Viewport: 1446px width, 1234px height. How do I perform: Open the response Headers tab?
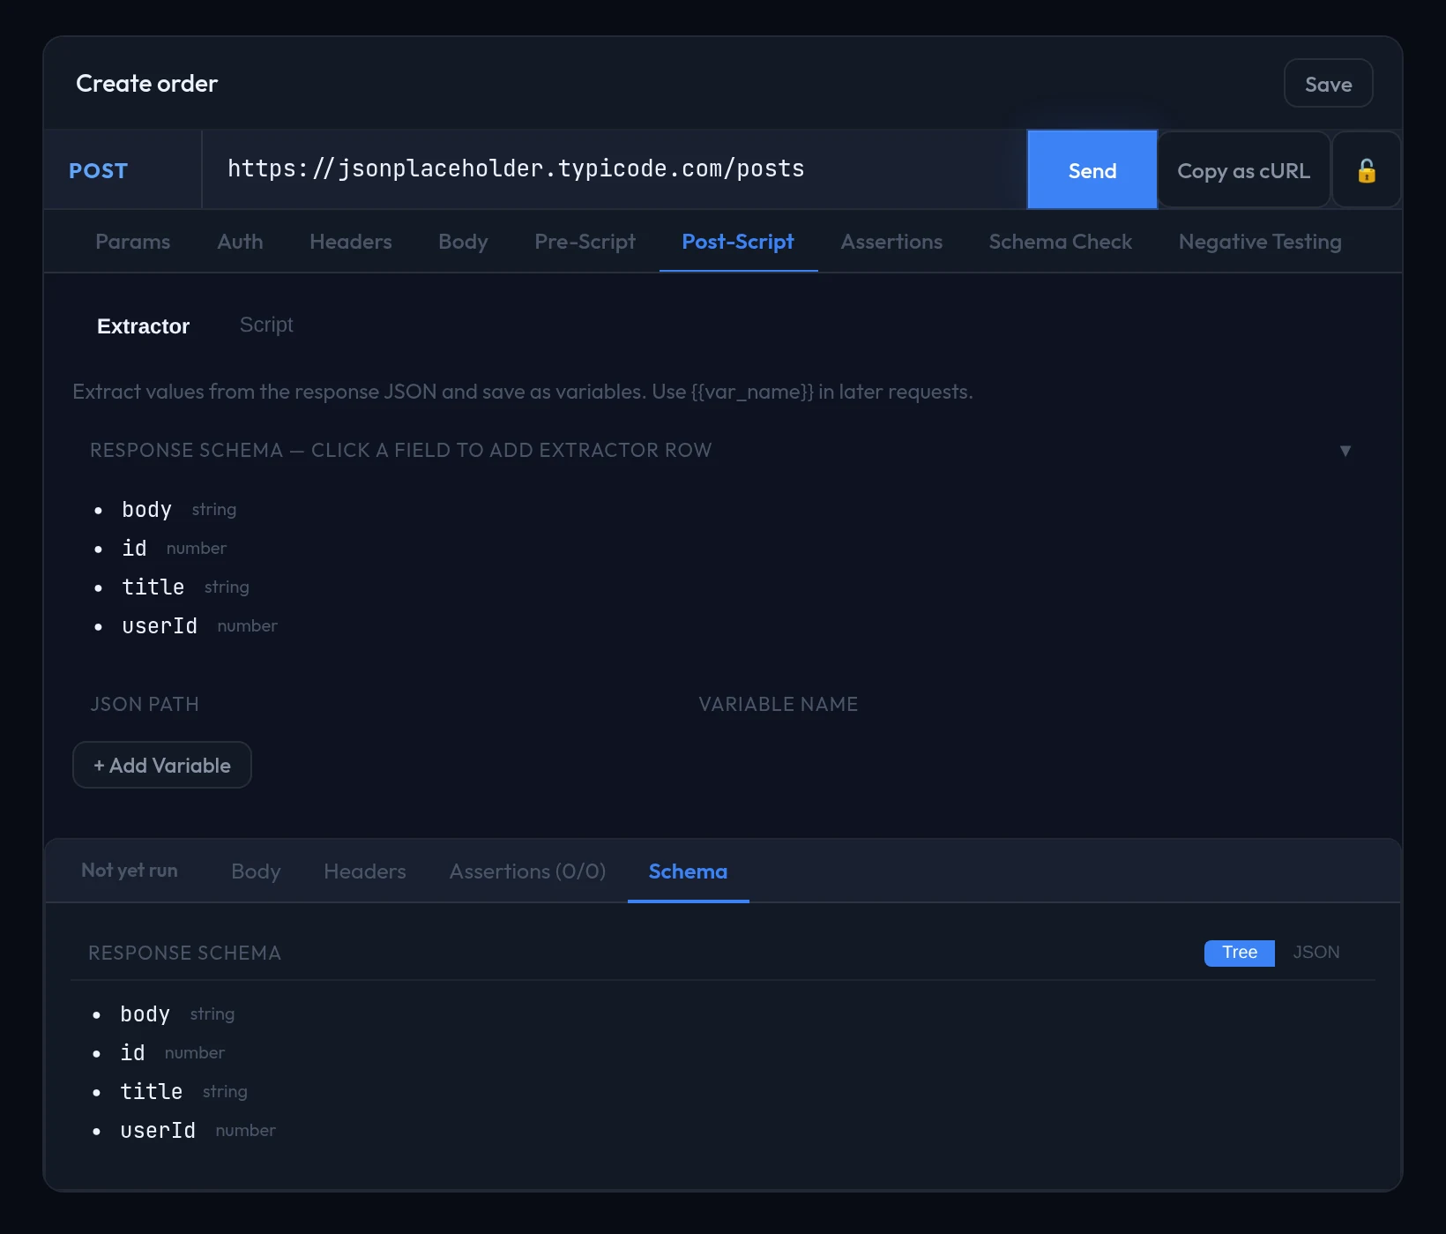364,871
